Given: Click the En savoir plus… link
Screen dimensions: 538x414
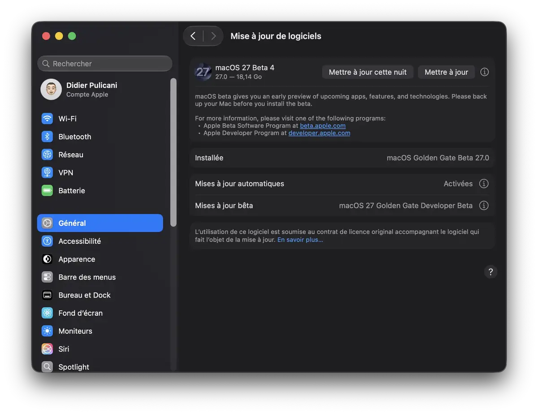Looking at the screenshot, I should click(300, 240).
